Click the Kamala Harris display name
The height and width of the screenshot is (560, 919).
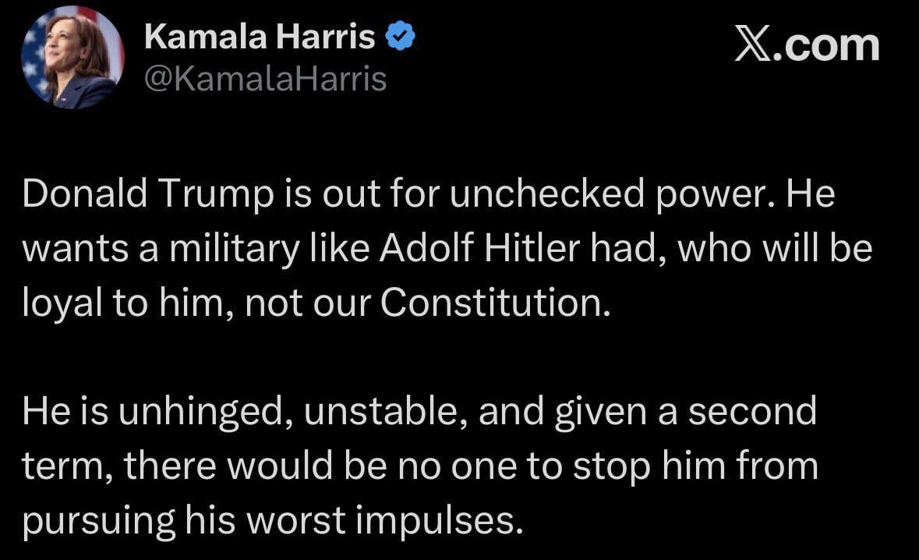260,37
